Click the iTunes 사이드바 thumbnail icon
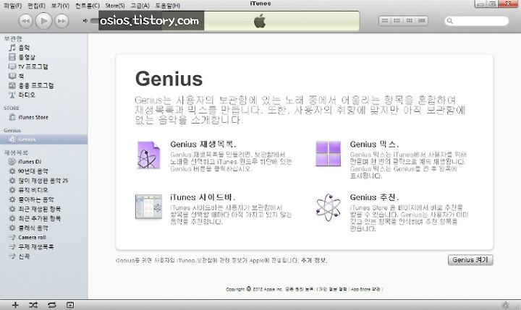 [x=148, y=207]
